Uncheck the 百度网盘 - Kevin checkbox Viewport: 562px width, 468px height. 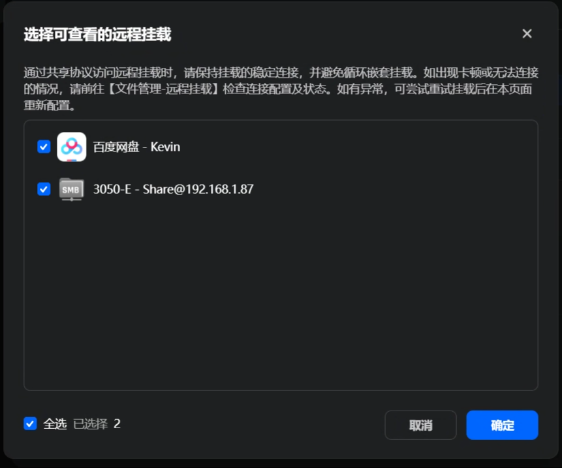click(x=44, y=147)
